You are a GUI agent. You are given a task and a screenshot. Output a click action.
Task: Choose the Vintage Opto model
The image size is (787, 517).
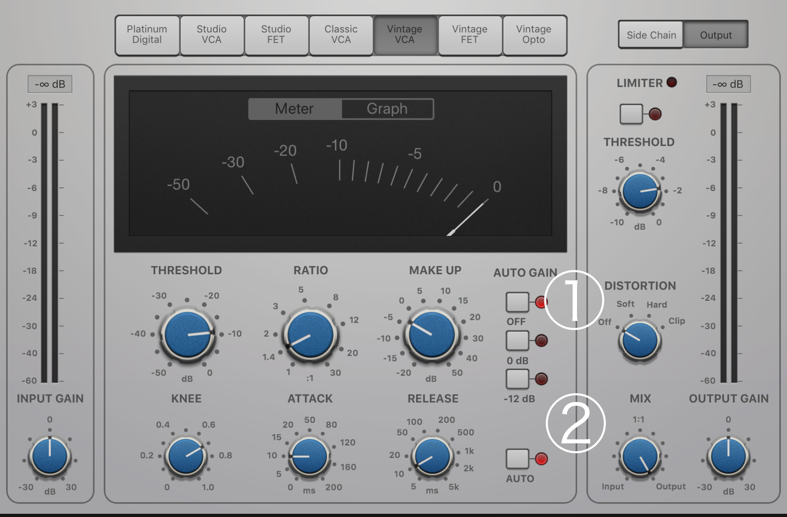tap(534, 35)
